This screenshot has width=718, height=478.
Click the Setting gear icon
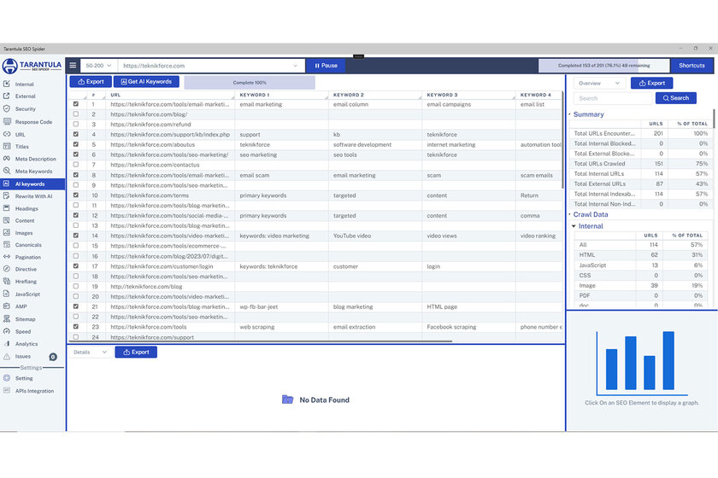tap(7, 378)
